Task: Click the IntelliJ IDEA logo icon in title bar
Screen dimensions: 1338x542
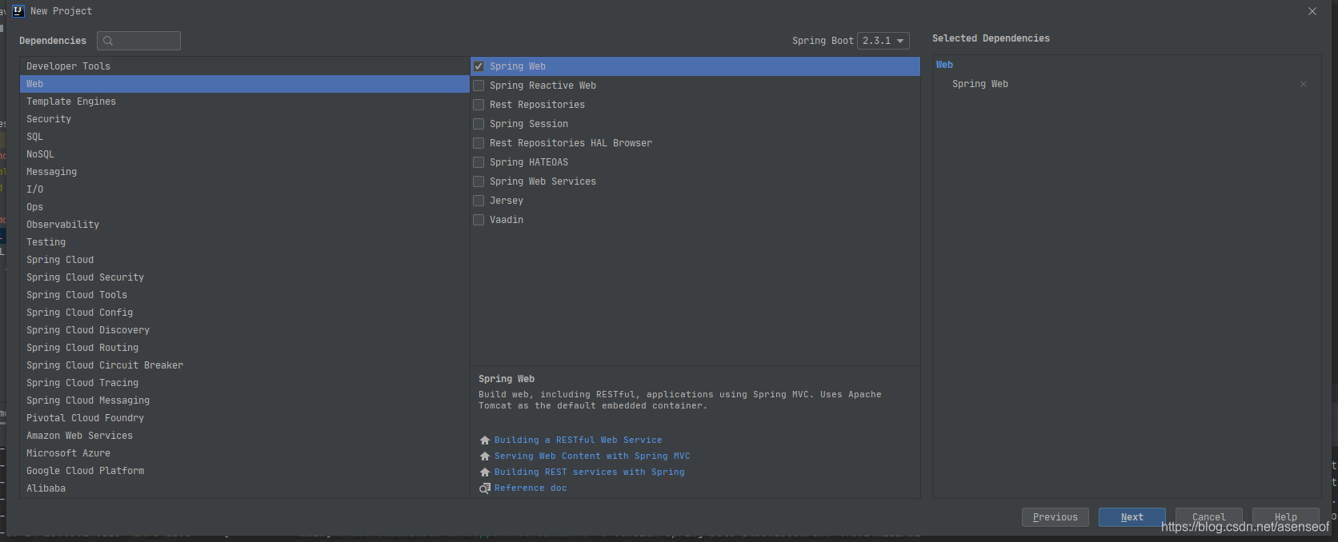Action: point(18,11)
